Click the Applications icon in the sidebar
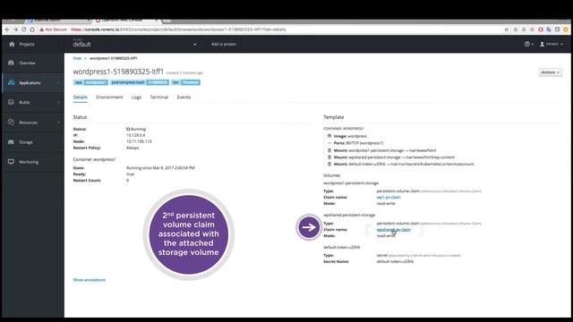 12,82
